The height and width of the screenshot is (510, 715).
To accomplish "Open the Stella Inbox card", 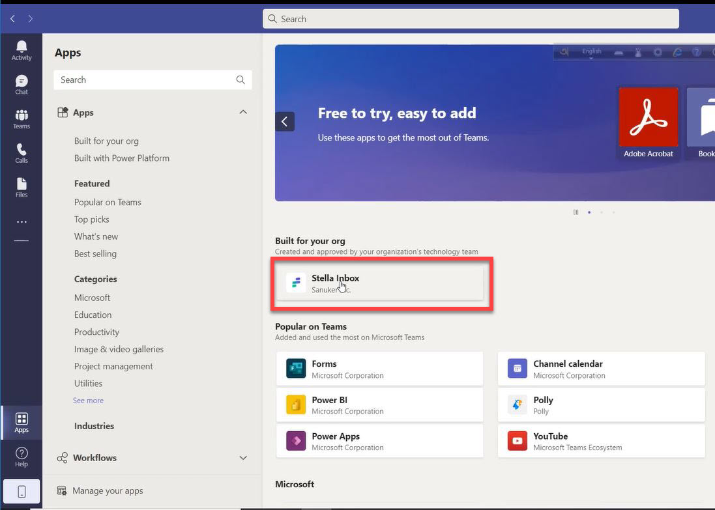I will click(379, 283).
